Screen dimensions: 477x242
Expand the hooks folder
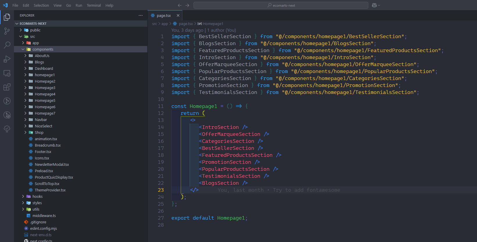click(x=37, y=196)
